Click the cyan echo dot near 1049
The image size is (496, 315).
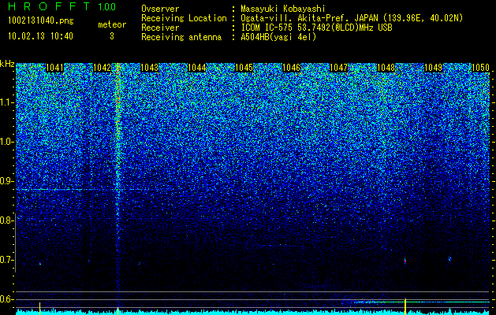[449, 259]
